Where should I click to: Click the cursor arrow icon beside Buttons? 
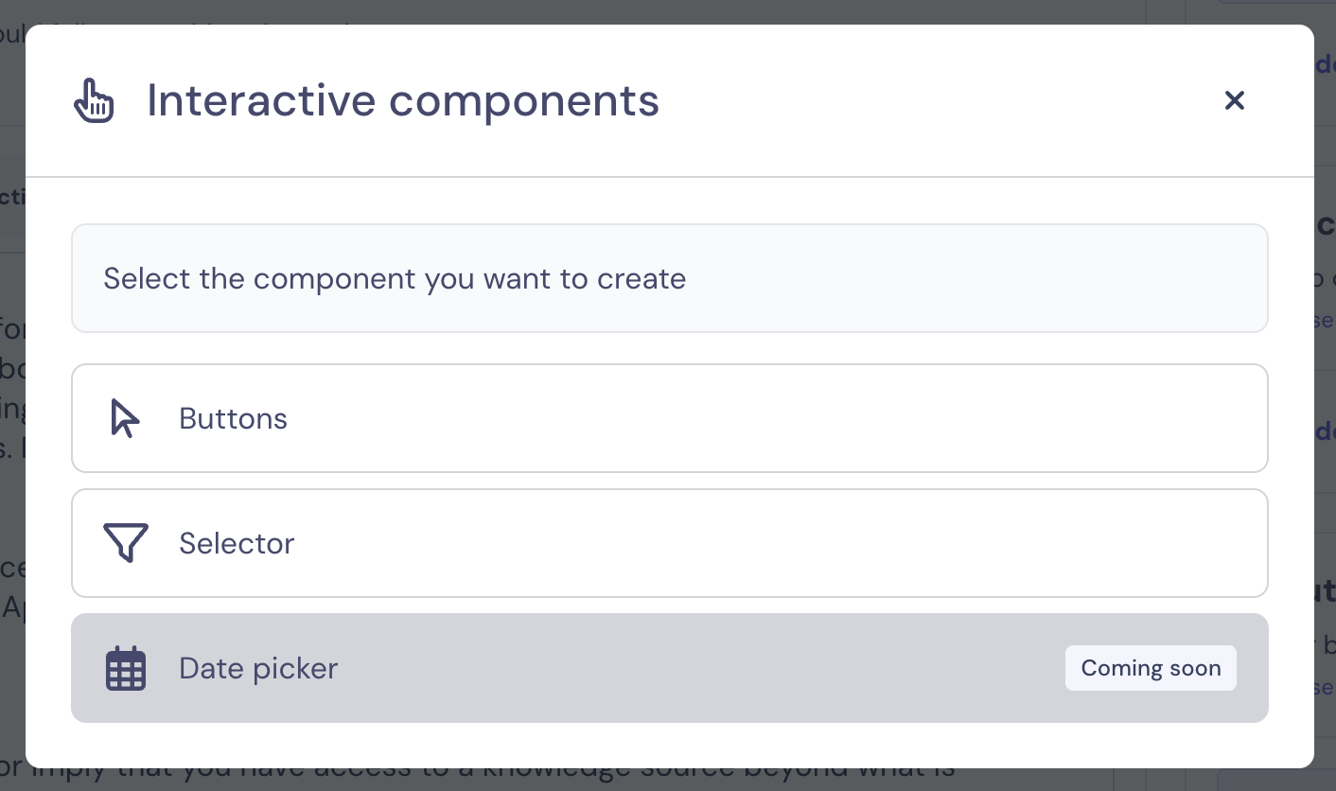coord(125,418)
